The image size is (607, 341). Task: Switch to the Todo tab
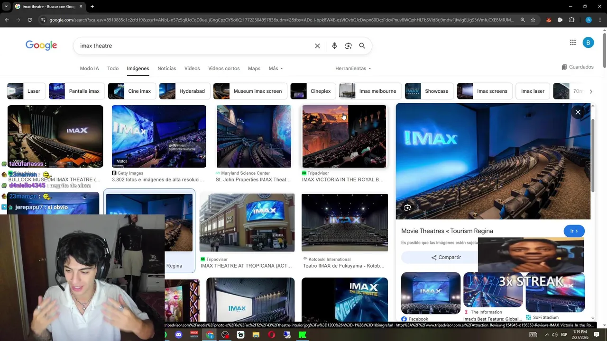point(113,69)
